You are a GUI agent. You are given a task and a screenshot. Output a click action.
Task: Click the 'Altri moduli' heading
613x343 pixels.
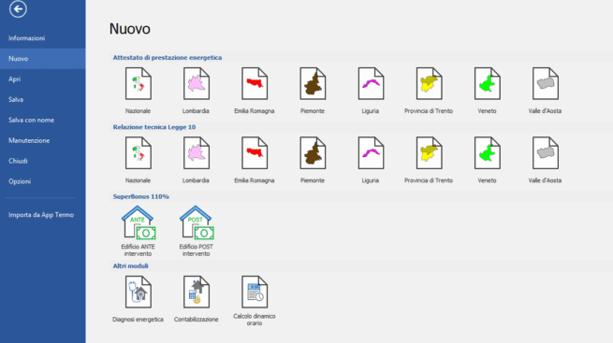(x=131, y=265)
